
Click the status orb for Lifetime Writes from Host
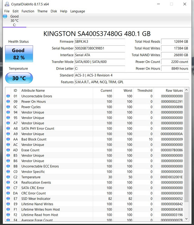tap(8, 210)
